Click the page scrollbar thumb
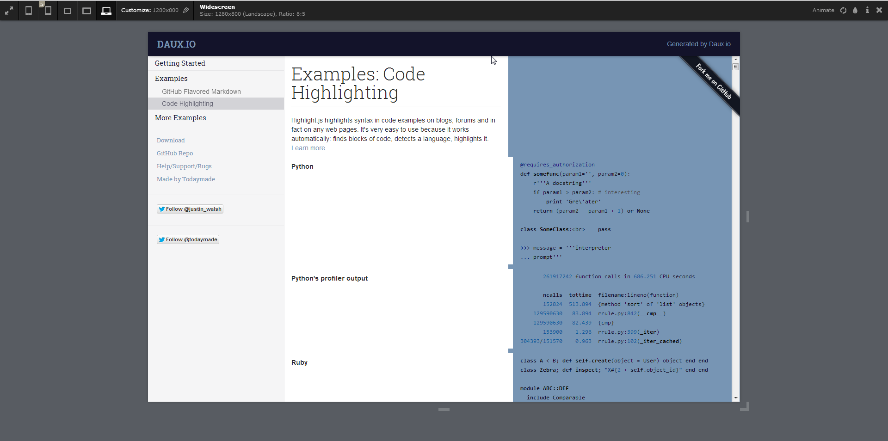The height and width of the screenshot is (441, 888). click(736, 67)
